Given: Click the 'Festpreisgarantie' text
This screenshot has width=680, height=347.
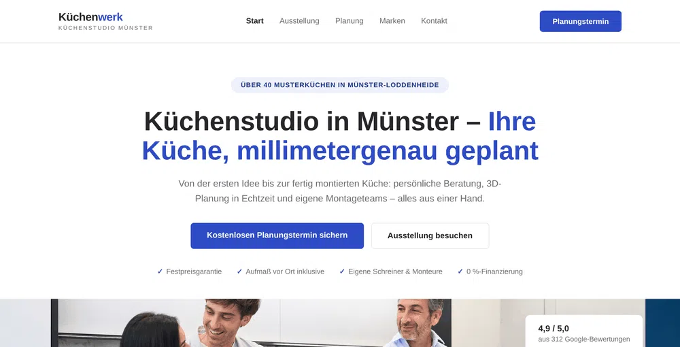Looking at the screenshot, I should click(194, 271).
